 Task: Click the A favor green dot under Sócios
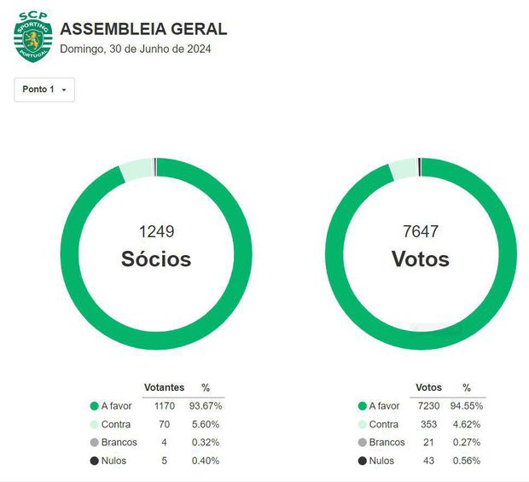(x=94, y=406)
